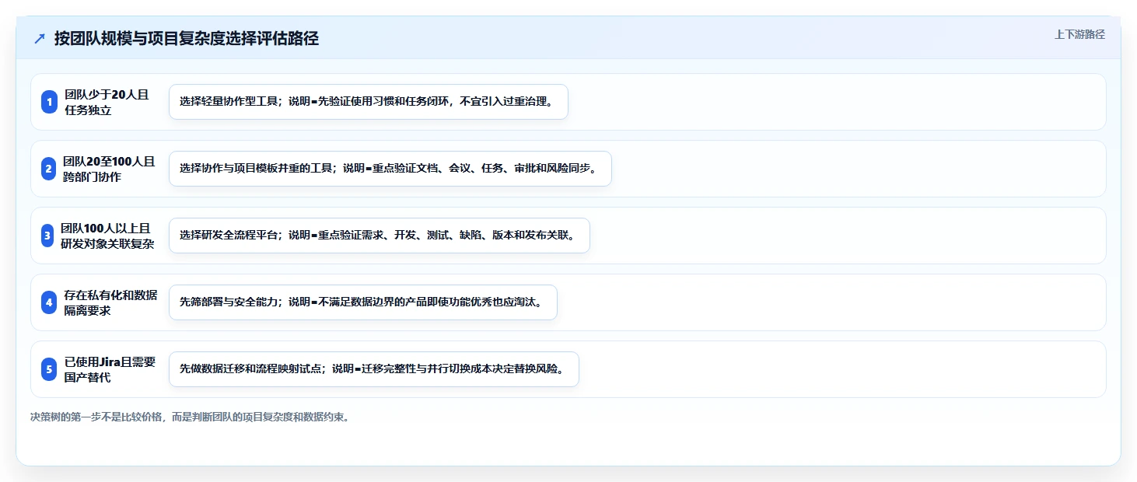Select the '已使用Jira且需要国产替代' condition text

(x=110, y=369)
